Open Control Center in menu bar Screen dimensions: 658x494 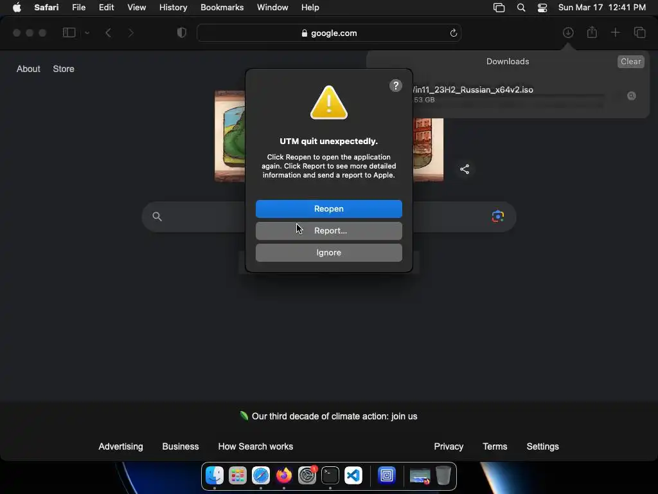[542, 8]
